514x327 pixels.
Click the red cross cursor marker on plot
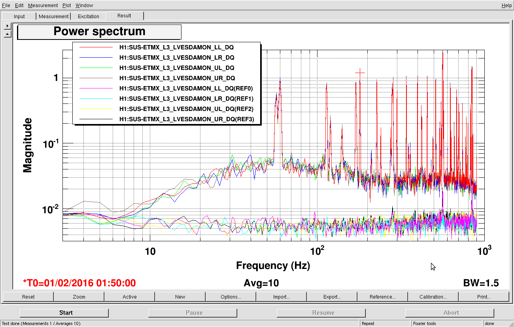click(x=360, y=73)
